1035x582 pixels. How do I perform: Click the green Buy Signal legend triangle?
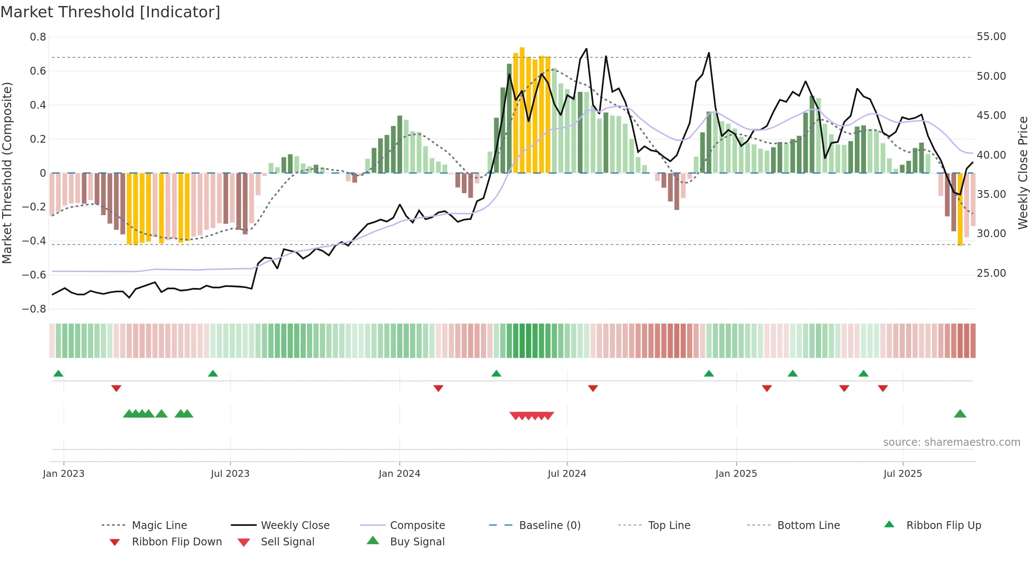(373, 540)
